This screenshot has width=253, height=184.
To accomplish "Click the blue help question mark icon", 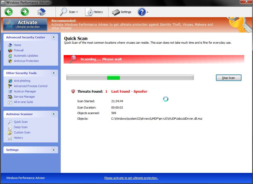I will pyautogui.click(x=142, y=12).
